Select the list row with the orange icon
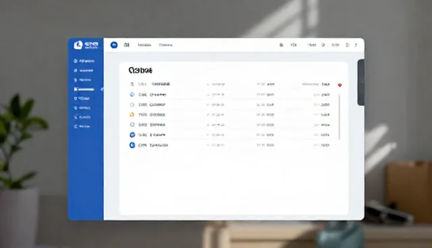 coord(230,115)
